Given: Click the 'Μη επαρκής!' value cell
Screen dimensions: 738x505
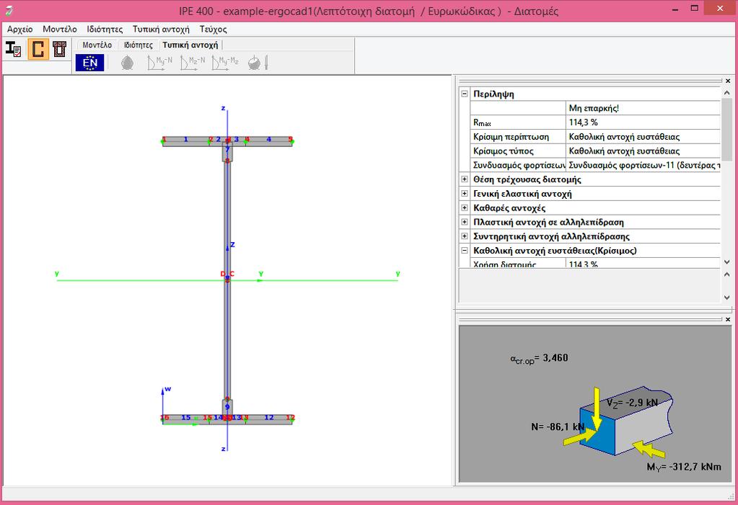Looking at the screenshot, I should (643, 108).
